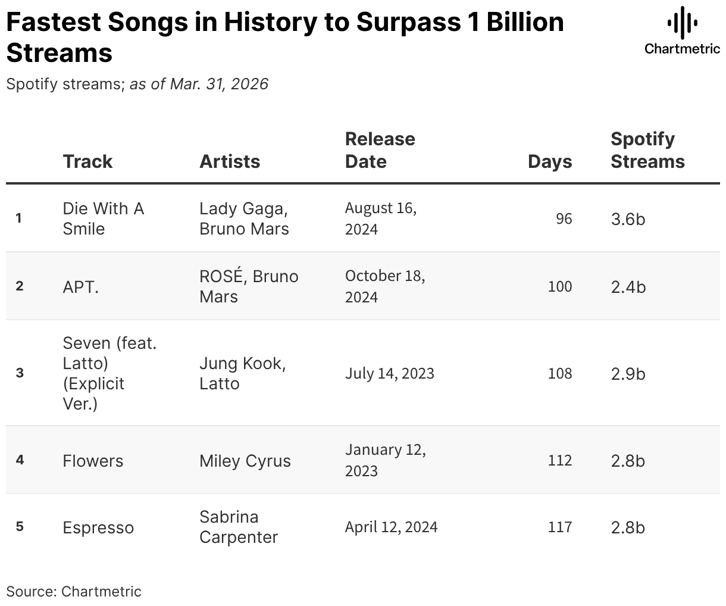The image size is (726, 606).
Task: Select the Seven (feat. Latto) track cell
Action: [109, 373]
